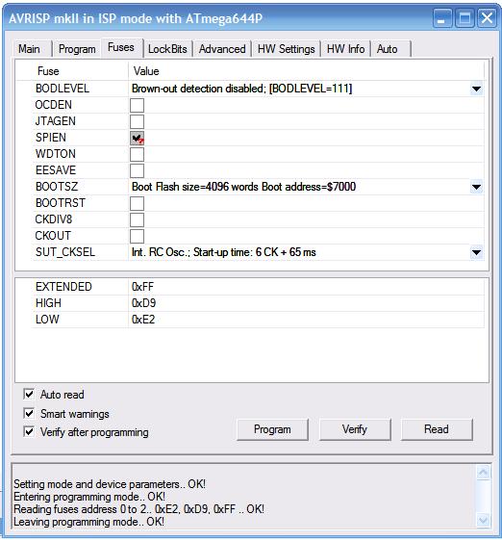Select the 'Setting mode and device parameters' line
The width and height of the screenshot is (502, 541).
[110, 484]
